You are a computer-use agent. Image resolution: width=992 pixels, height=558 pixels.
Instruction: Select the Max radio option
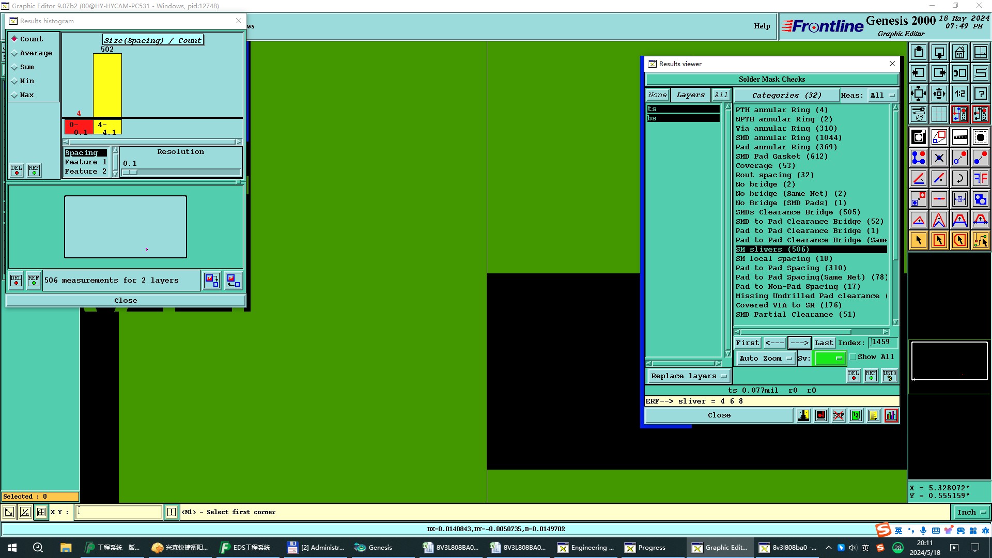point(24,95)
